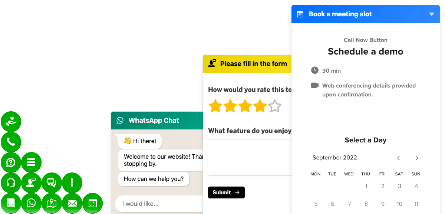Click the double chat bubbles icon
The height and width of the screenshot is (214, 445).
[x=52, y=183]
